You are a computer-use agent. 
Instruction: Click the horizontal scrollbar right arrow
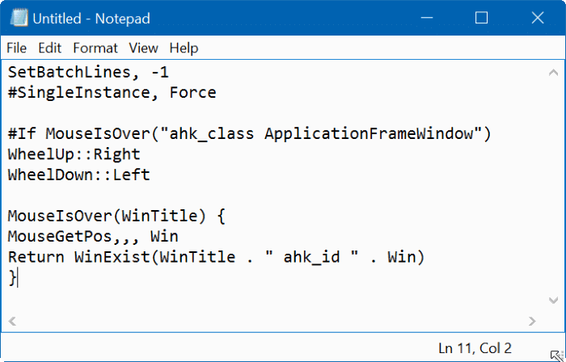point(532,321)
